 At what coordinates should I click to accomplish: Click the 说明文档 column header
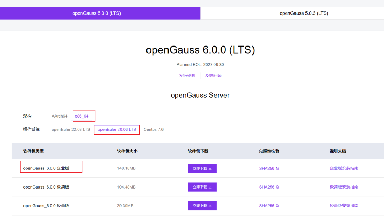click(x=338, y=151)
